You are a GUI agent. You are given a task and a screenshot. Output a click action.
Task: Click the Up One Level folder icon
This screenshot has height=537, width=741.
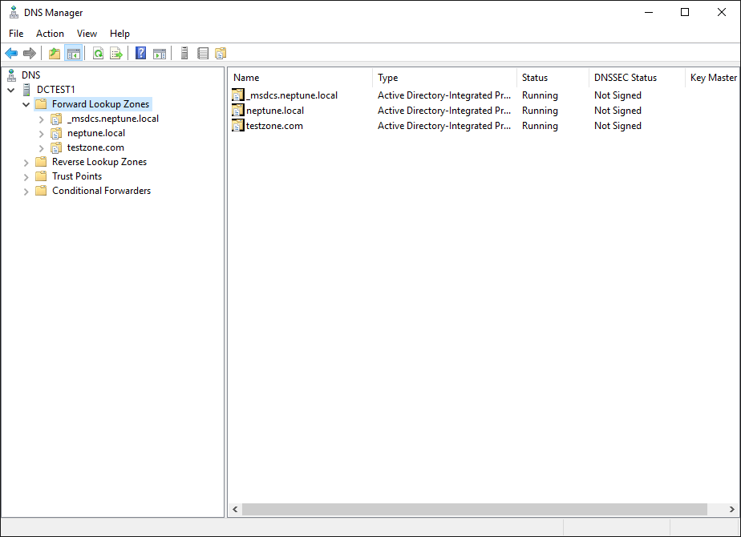(55, 54)
